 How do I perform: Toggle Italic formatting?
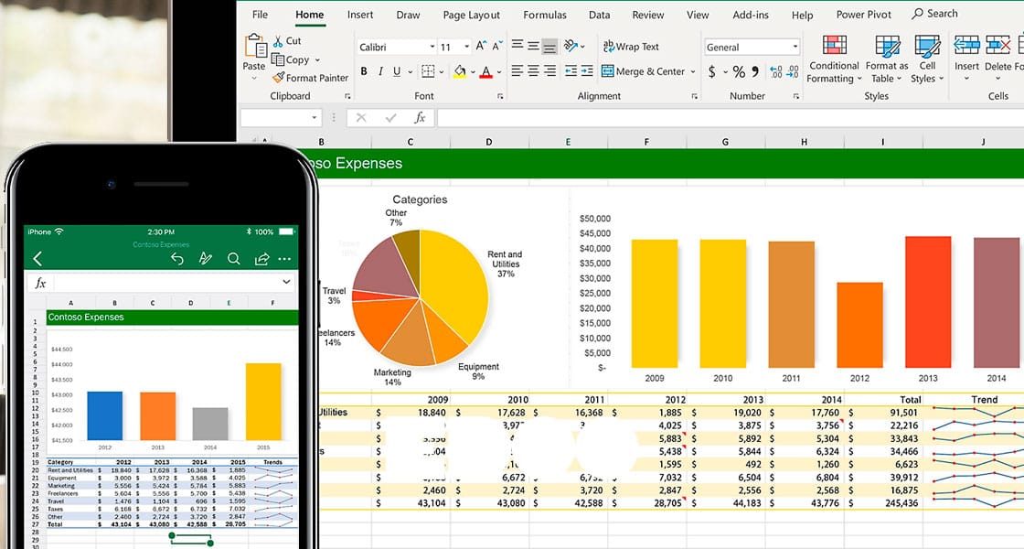tap(380, 71)
